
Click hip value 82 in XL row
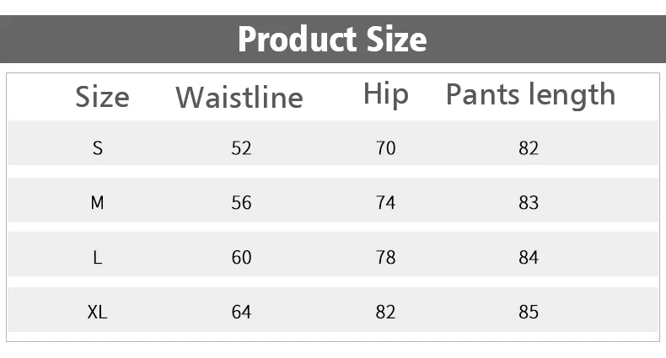pyautogui.click(x=385, y=313)
